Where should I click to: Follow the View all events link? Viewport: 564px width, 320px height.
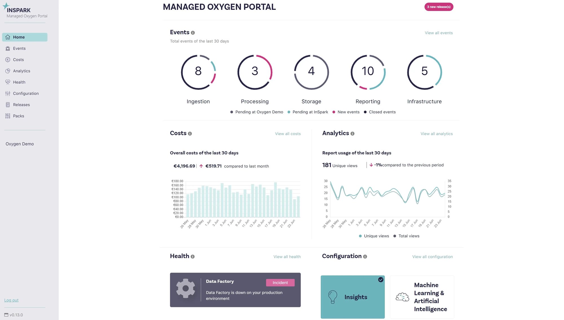tap(439, 33)
